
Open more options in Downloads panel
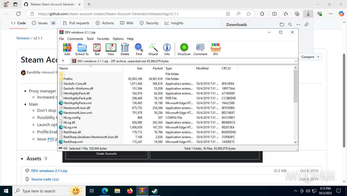coord(298,24)
